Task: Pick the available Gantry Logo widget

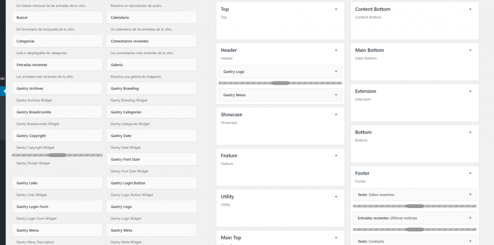Action: (x=151, y=206)
